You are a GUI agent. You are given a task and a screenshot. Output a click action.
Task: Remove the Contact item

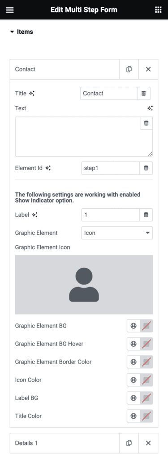tap(148, 69)
